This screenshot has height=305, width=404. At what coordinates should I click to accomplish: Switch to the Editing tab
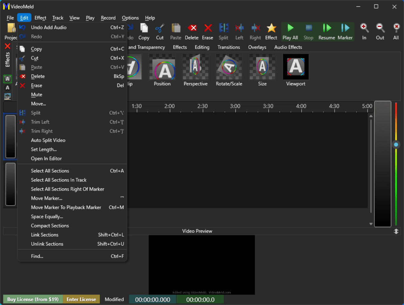(x=202, y=47)
